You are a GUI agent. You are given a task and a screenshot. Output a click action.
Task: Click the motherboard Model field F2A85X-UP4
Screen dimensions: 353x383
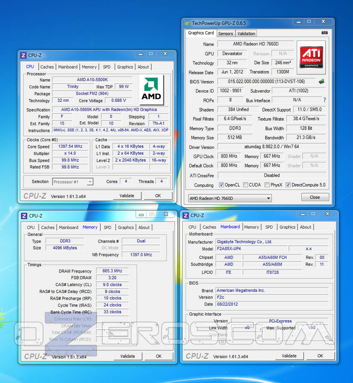(x=251, y=249)
